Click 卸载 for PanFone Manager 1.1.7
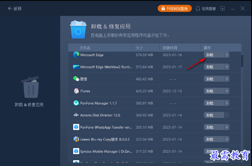 pyautogui.click(x=214, y=103)
